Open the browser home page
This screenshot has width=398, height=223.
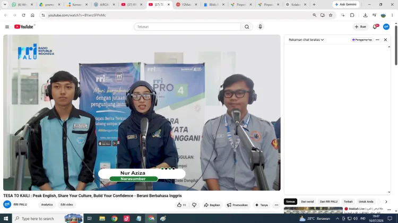(32, 15)
